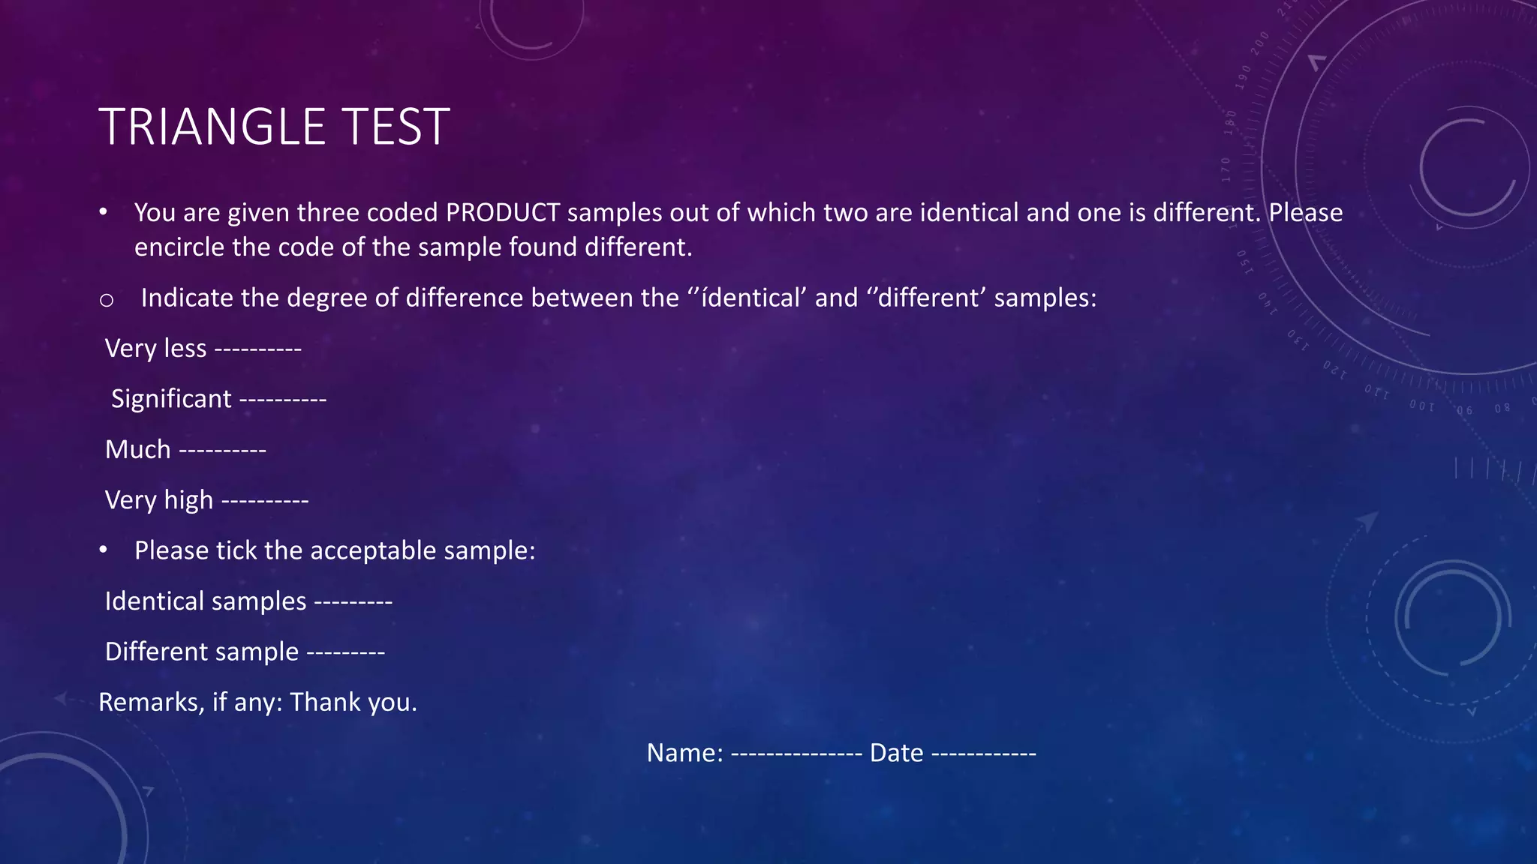1537x864 pixels.
Task: Tick the blank beside 'Different sample'
Action: (x=346, y=652)
